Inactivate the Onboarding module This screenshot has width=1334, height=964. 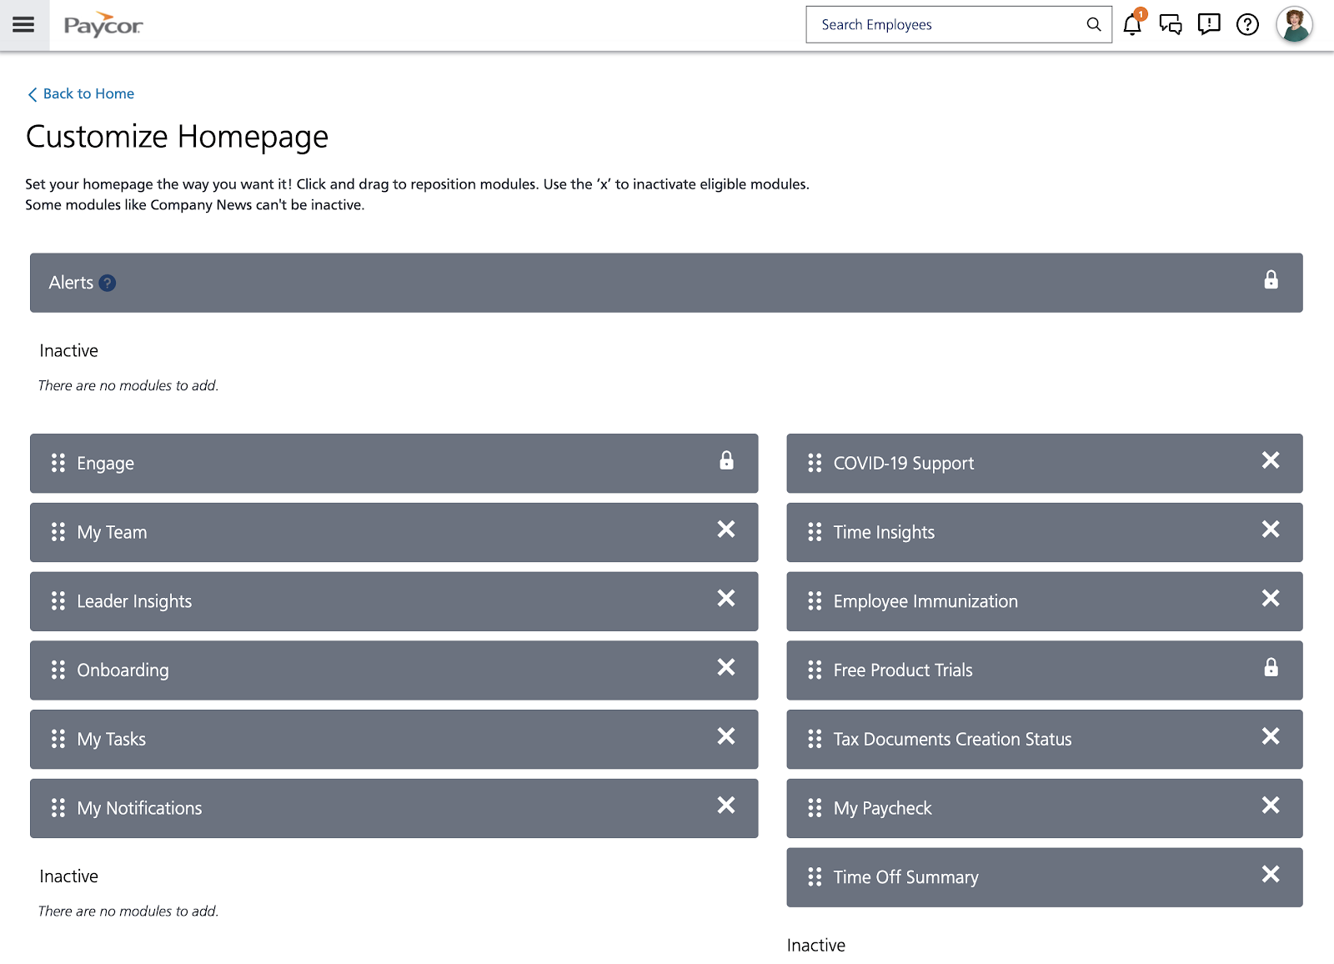(x=726, y=667)
